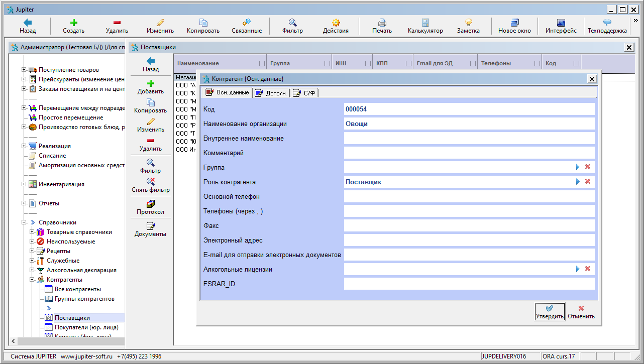
Task: Switch to the Осн. данные tab
Action: pyautogui.click(x=227, y=92)
